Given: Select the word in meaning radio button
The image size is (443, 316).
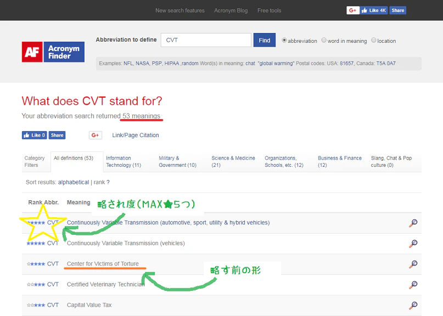Looking at the screenshot, I should click(324, 40).
